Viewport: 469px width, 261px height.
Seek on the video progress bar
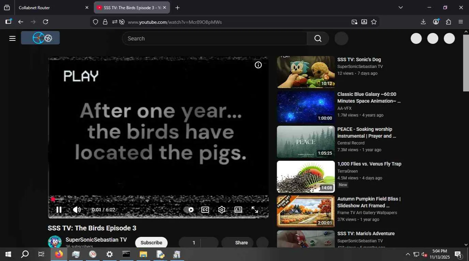coord(158,199)
